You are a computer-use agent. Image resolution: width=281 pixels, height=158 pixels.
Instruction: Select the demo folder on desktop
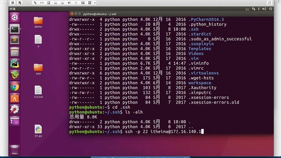coord(38,22)
